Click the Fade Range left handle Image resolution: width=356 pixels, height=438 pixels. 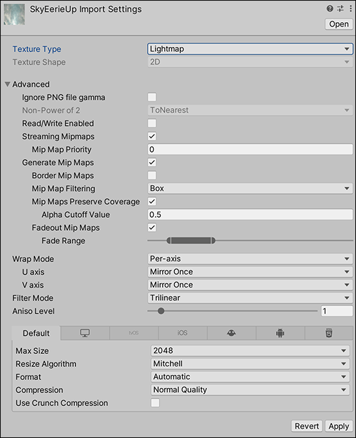click(x=169, y=241)
